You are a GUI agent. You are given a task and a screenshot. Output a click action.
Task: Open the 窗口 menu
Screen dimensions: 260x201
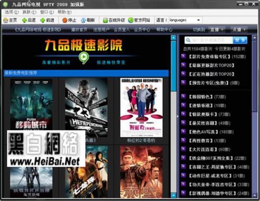pos(47,12)
